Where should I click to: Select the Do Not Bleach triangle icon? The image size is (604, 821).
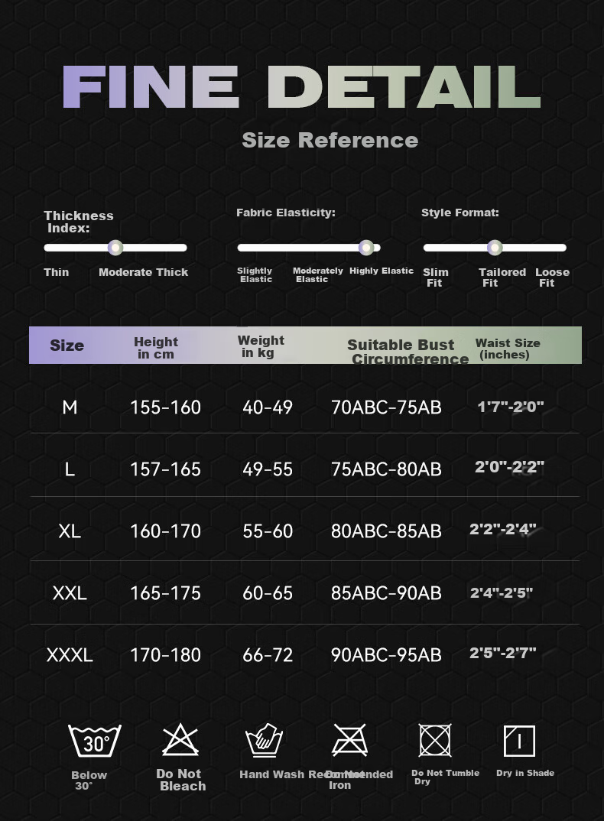tap(180, 740)
